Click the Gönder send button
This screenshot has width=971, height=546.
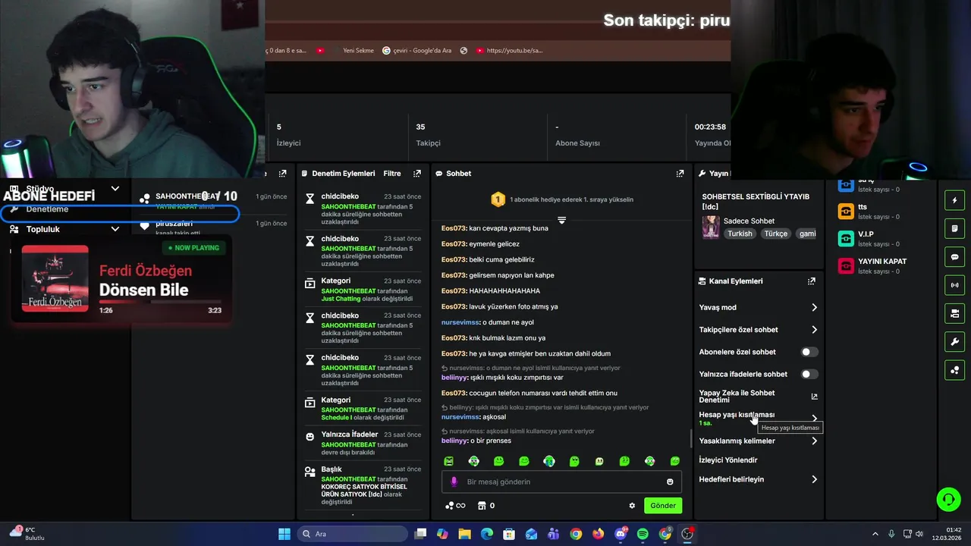(662, 506)
